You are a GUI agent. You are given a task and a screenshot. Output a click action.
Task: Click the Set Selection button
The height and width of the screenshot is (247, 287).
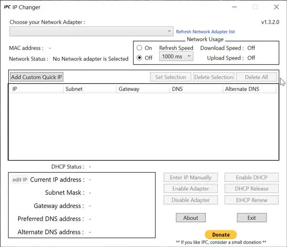pos(171,77)
